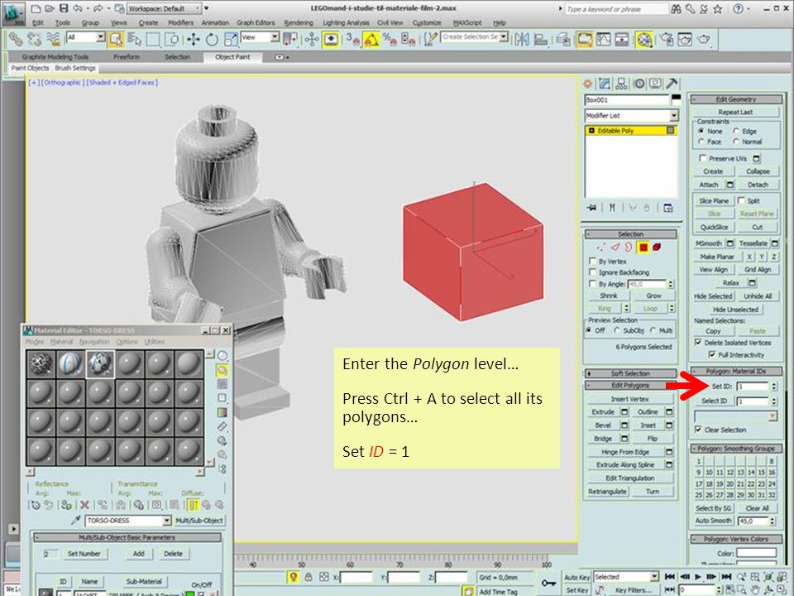Open the Rendering menu
The width and height of the screenshot is (794, 596).
coord(299,23)
